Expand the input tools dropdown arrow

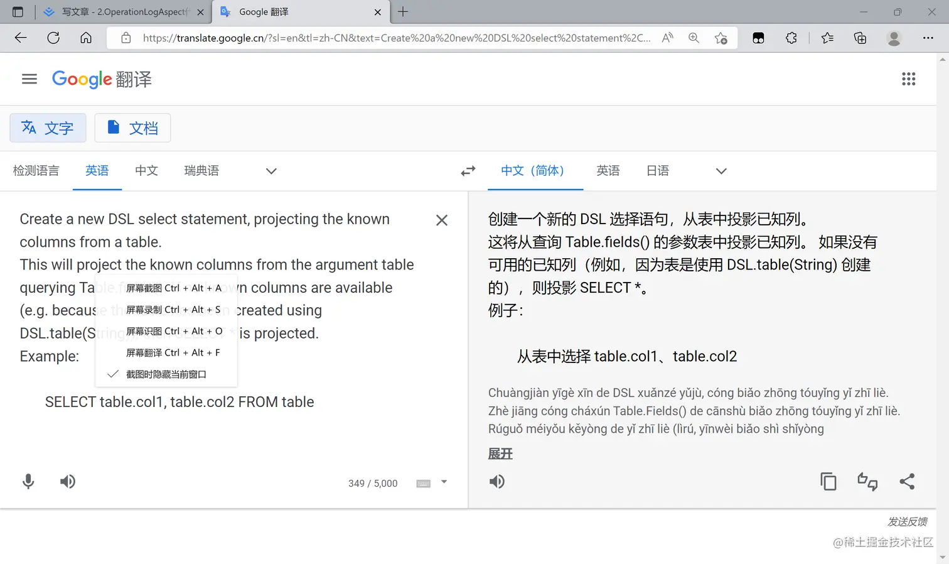click(x=444, y=482)
